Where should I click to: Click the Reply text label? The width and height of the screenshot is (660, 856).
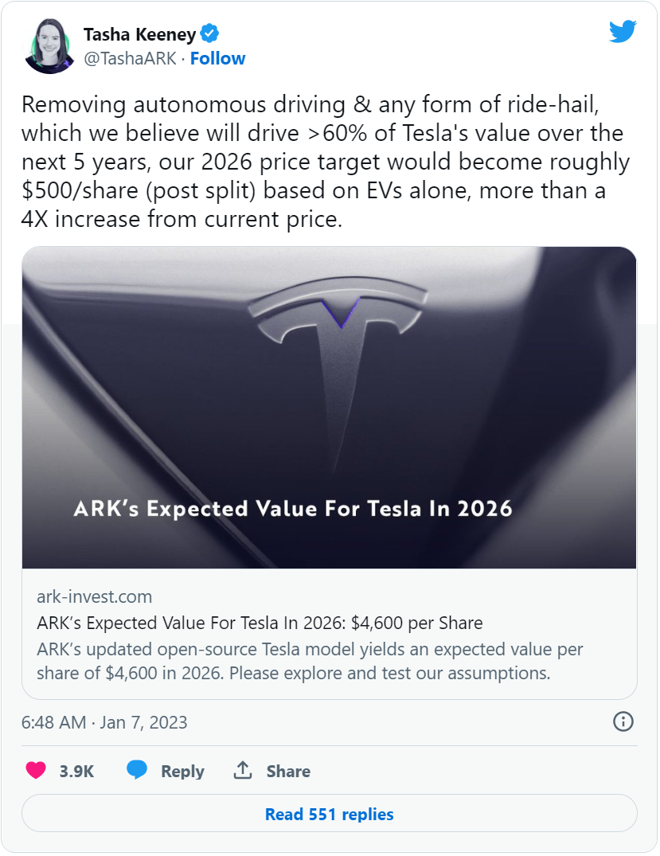tap(182, 772)
